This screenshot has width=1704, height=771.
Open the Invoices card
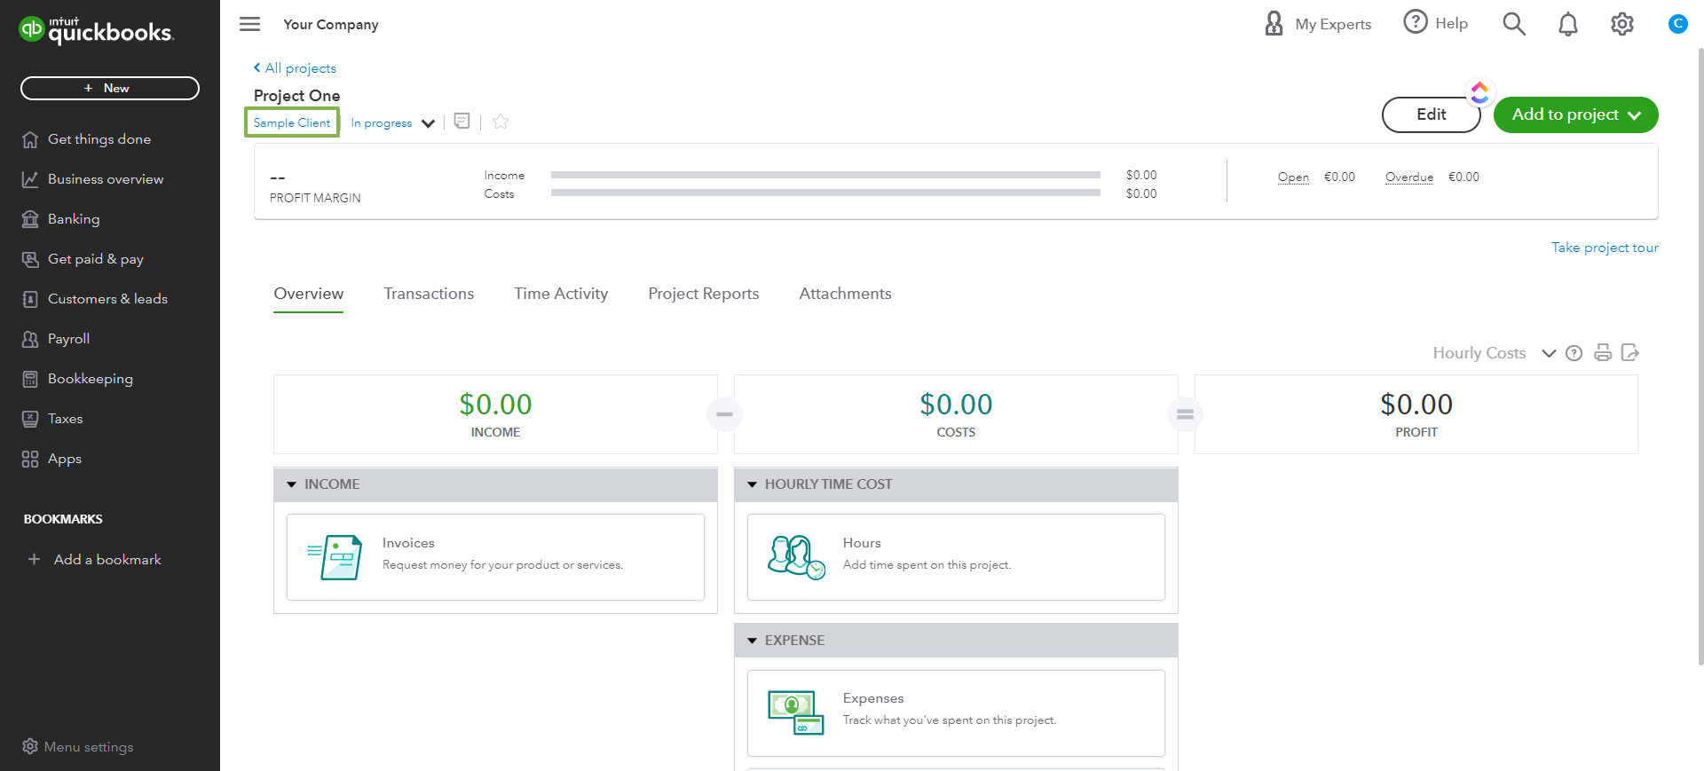(495, 557)
